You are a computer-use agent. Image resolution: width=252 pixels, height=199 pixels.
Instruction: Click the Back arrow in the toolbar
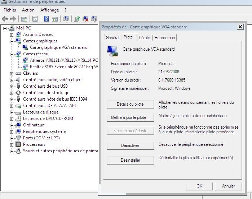5,19
